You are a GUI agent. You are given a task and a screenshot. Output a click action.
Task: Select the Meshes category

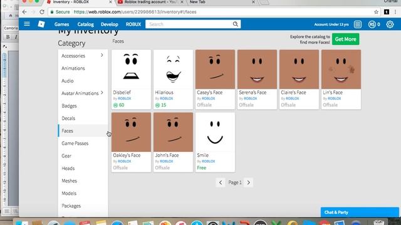click(x=83, y=181)
